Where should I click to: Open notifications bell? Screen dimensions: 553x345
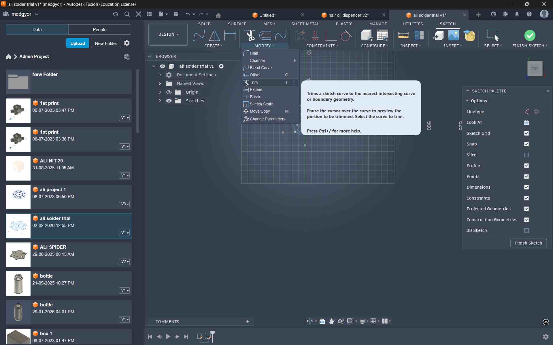517,14
